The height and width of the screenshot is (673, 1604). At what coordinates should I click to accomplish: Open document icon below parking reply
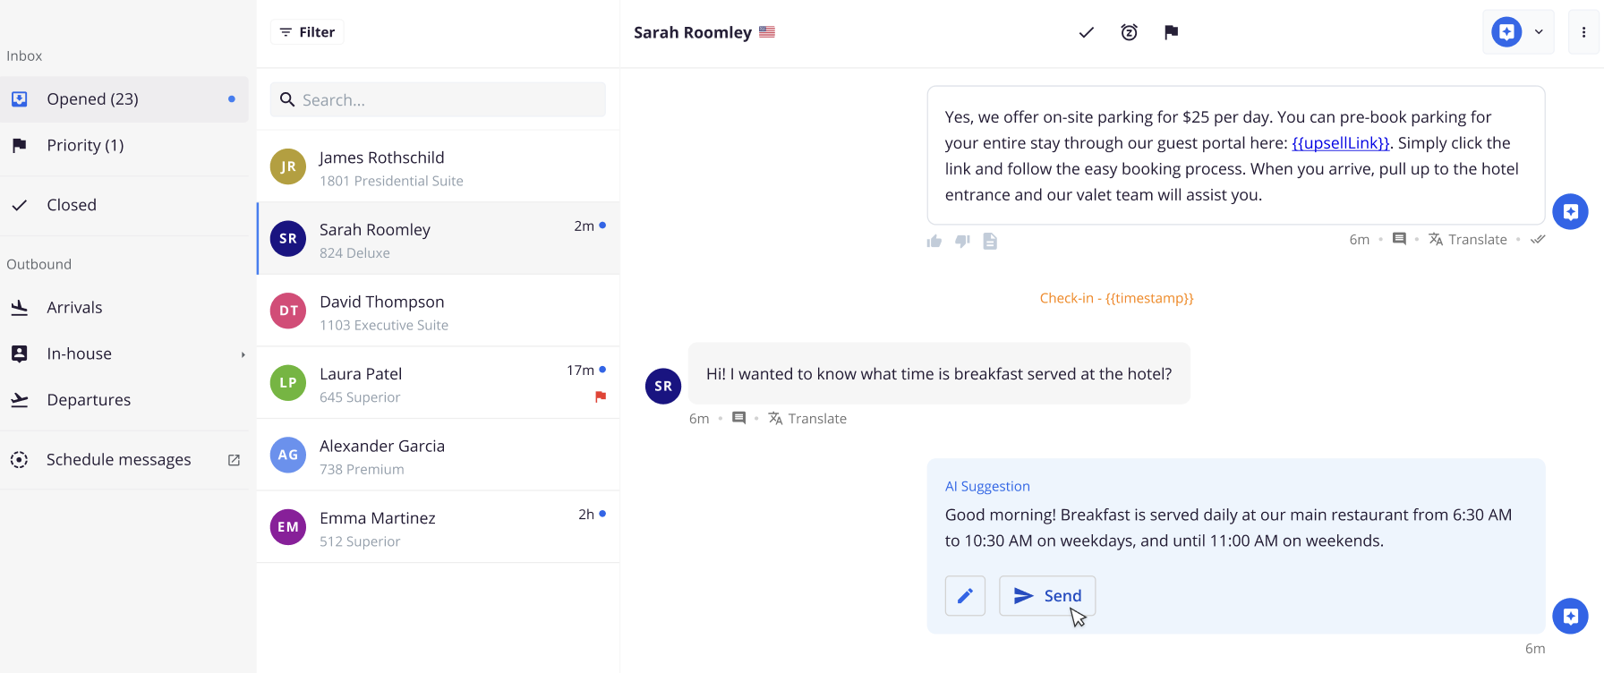click(x=990, y=241)
